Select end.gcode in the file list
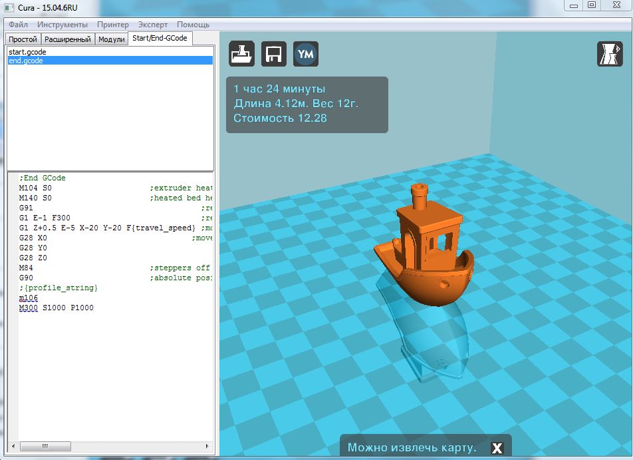Image resolution: width=633 pixels, height=460 pixels. [x=26, y=61]
